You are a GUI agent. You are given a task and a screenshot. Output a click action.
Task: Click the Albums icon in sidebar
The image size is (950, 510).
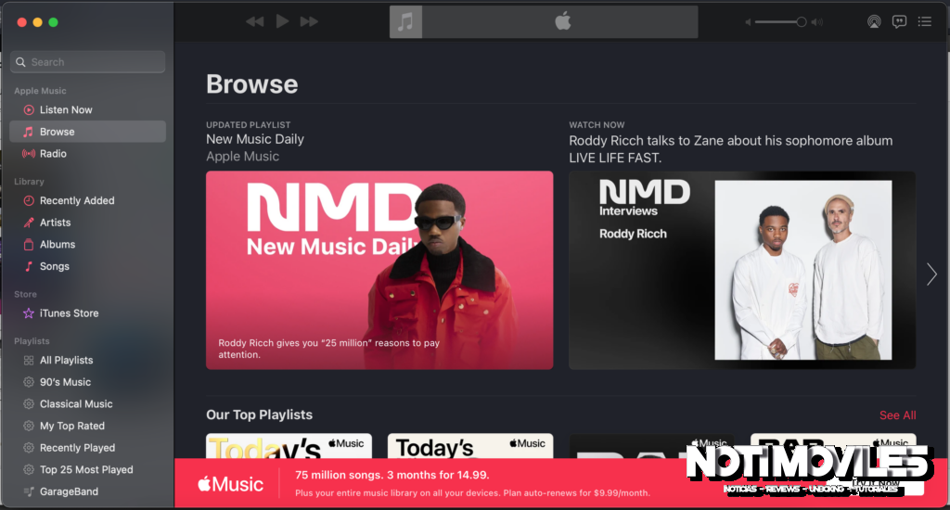coord(29,244)
